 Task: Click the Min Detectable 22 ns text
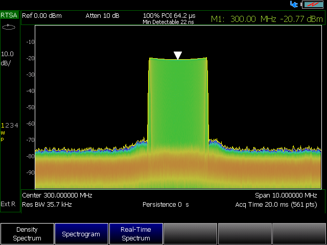pyautogui.click(x=168, y=22)
